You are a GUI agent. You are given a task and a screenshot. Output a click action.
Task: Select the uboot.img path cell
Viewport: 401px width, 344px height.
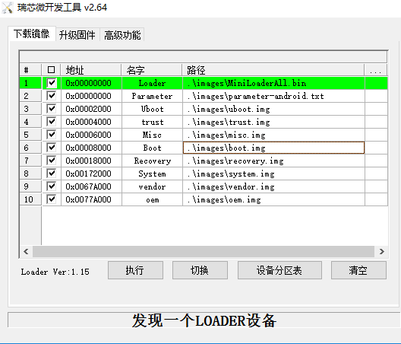[273, 109]
